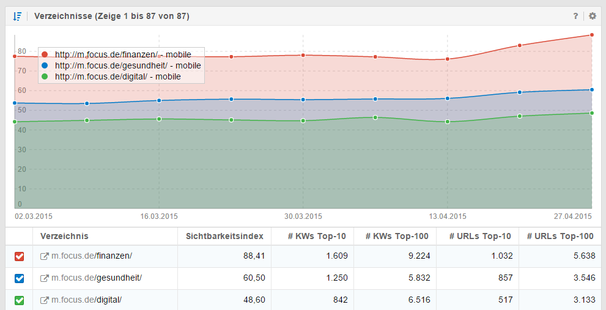Click red finanzen legend dot in chart
Screen dimensions: 606x310
(45, 54)
